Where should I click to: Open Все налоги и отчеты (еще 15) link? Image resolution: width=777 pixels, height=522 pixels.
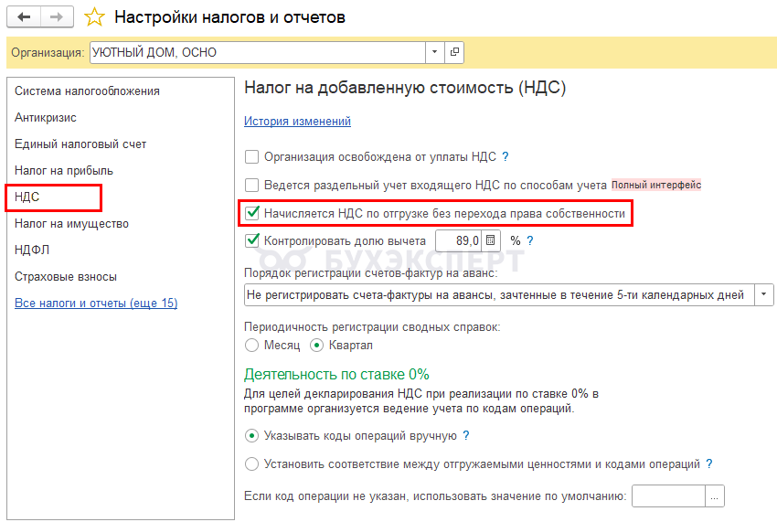(x=96, y=303)
